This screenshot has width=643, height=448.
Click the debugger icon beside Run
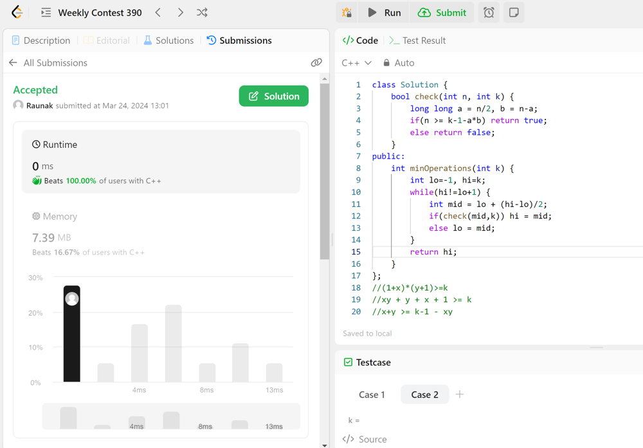click(347, 12)
